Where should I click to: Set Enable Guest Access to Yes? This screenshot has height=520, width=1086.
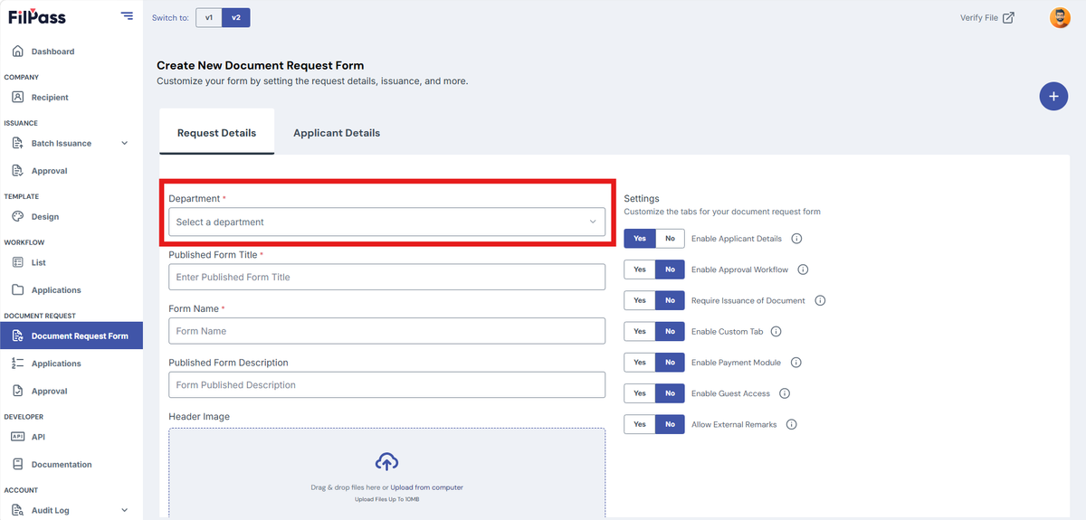pyautogui.click(x=640, y=393)
